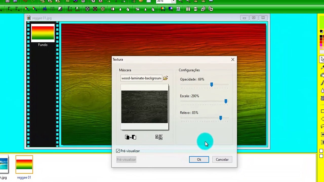
Task: Maximize the reggae 01.jpg image window
Action: (254, 18)
